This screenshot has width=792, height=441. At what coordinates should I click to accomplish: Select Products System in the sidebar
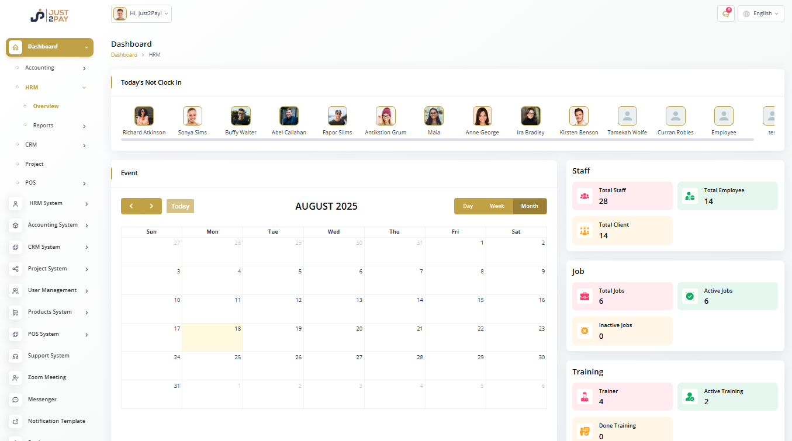(x=51, y=311)
